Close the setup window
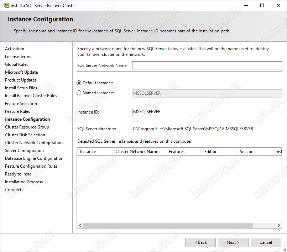Viewport: 287px width, 252px height. [278, 5]
